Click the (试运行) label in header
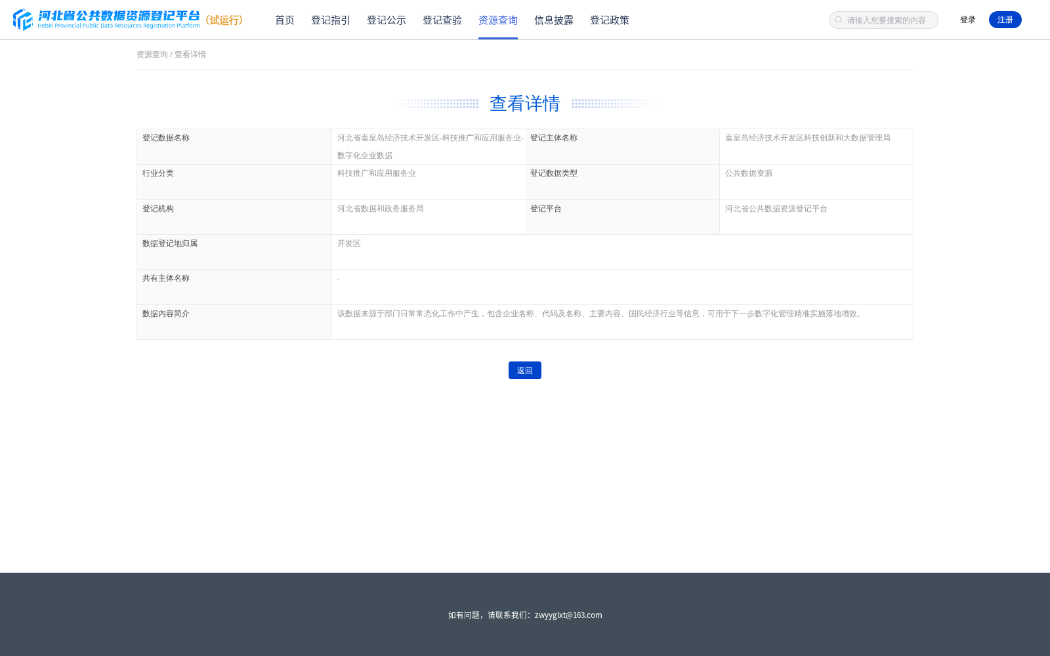This screenshot has width=1050, height=656. coord(224,20)
